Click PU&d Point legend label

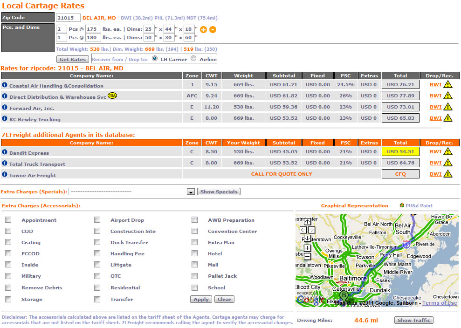coord(419,206)
